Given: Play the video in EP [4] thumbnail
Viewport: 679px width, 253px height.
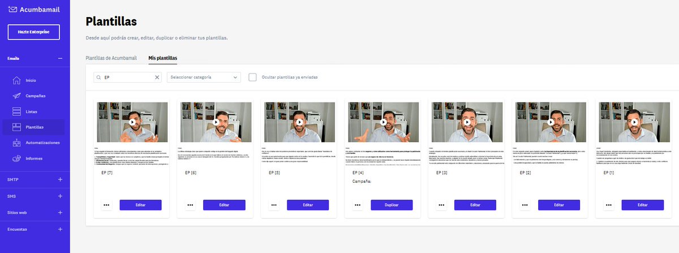Looking at the screenshot, I should [383, 122].
